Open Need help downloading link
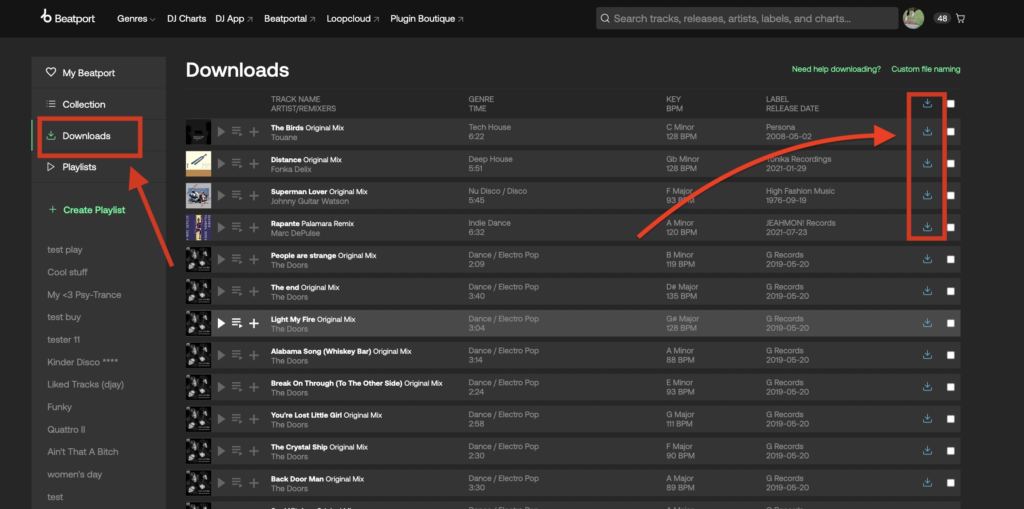 [836, 69]
